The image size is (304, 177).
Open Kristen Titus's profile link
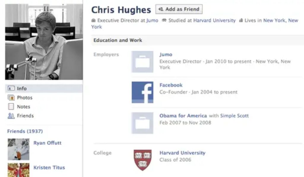coord(49,168)
